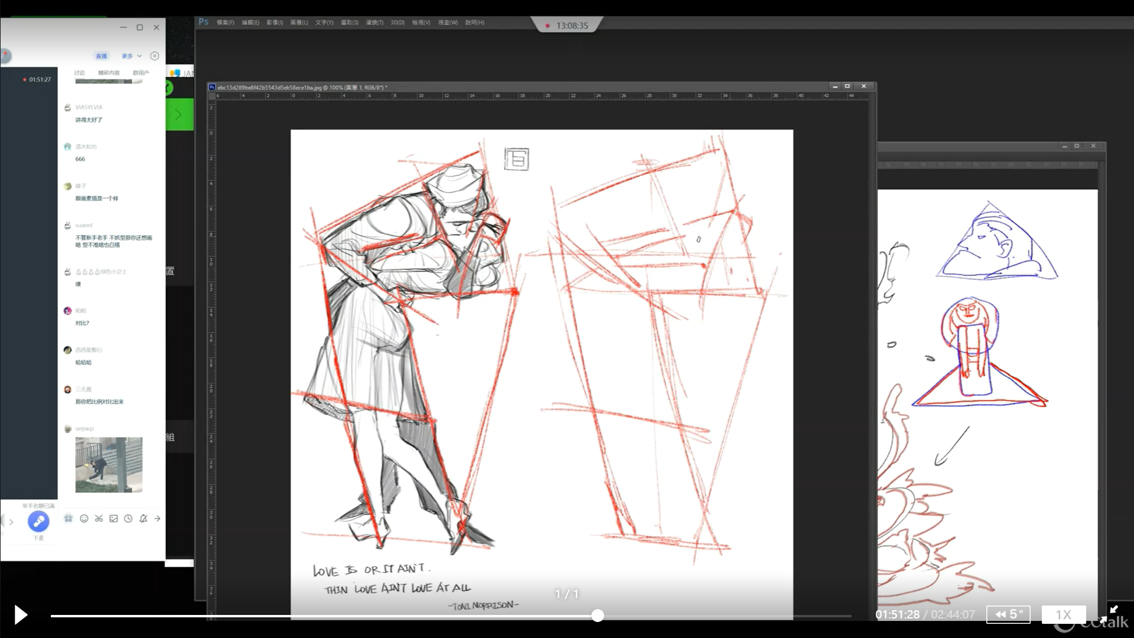The width and height of the screenshot is (1134, 638).
Task: Open the photo thumbnail posted by uepaqz
Action: (x=109, y=465)
